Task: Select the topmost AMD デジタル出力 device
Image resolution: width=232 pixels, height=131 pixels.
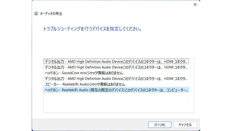Action: (116, 62)
